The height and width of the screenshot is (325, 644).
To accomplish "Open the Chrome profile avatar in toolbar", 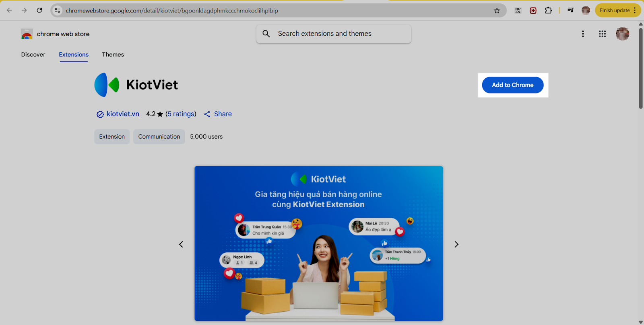I will click(586, 10).
